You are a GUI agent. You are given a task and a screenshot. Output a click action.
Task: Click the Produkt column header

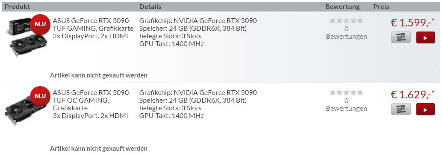[x=18, y=6]
